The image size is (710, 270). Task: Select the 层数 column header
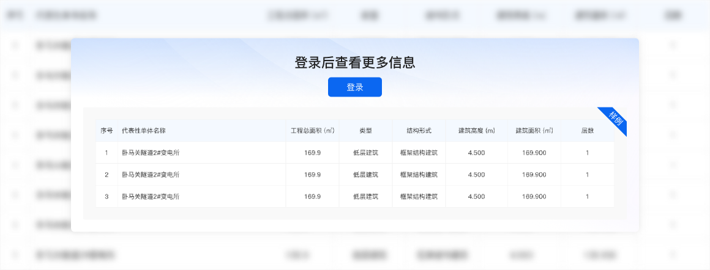tap(587, 131)
